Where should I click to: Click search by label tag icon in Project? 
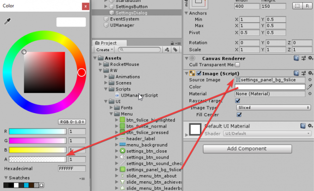point(175,50)
